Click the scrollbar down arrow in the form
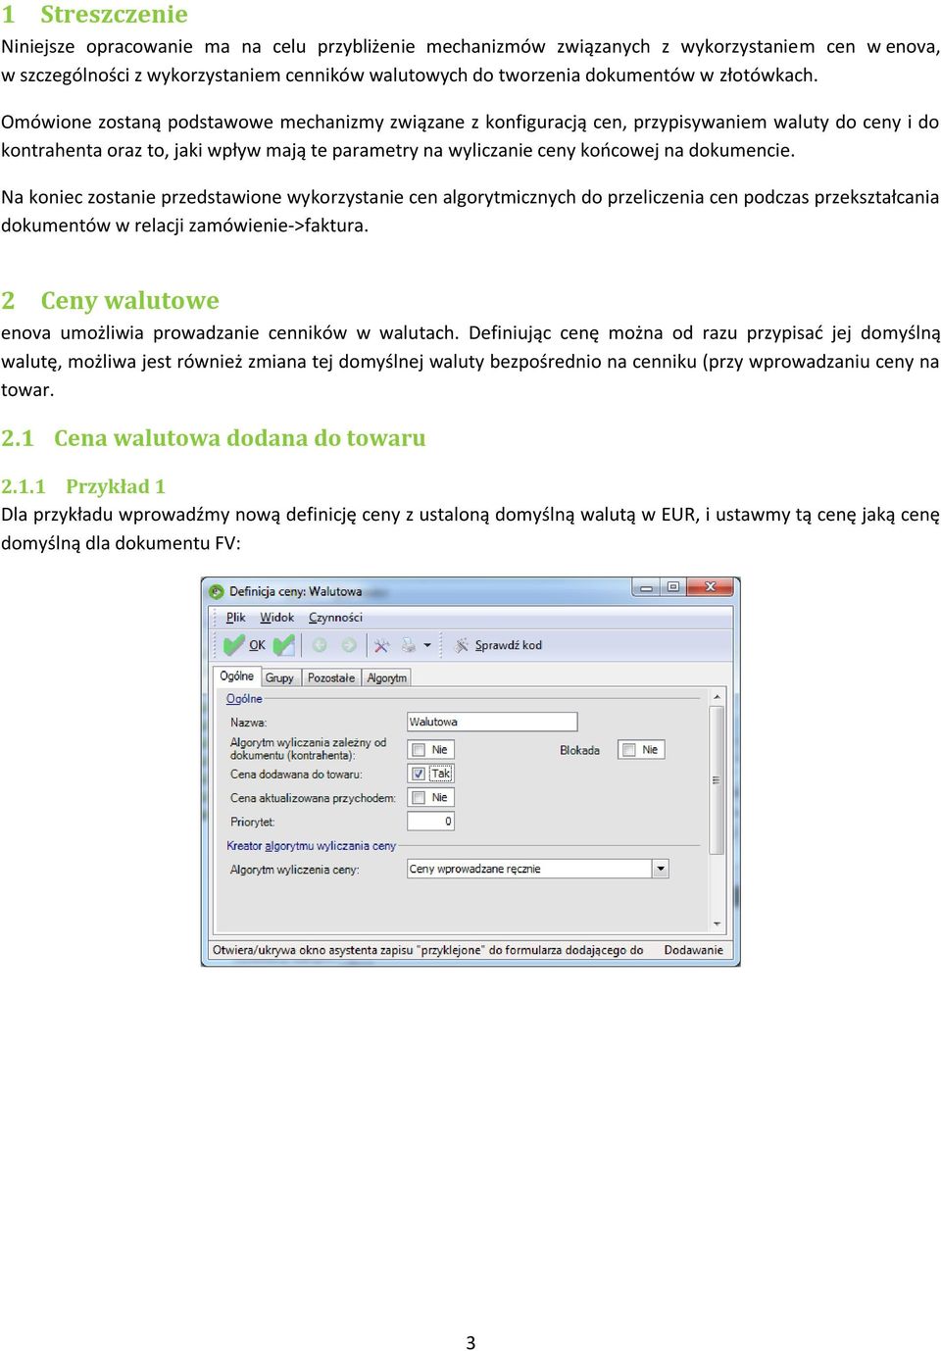The image size is (941, 1351). click(x=717, y=924)
